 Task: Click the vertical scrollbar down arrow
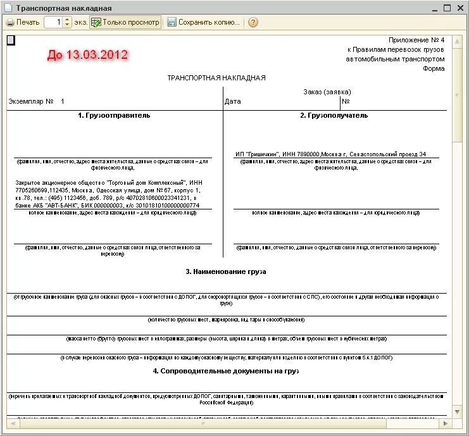[457, 412]
